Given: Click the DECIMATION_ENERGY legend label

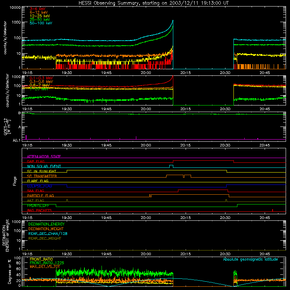Looking at the screenshot, I should pyautogui.click(x=46, y=224).
